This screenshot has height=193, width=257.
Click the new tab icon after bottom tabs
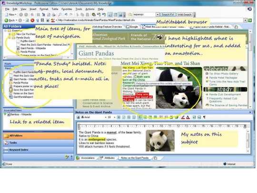pyautogui.click(x=155, y=158)
